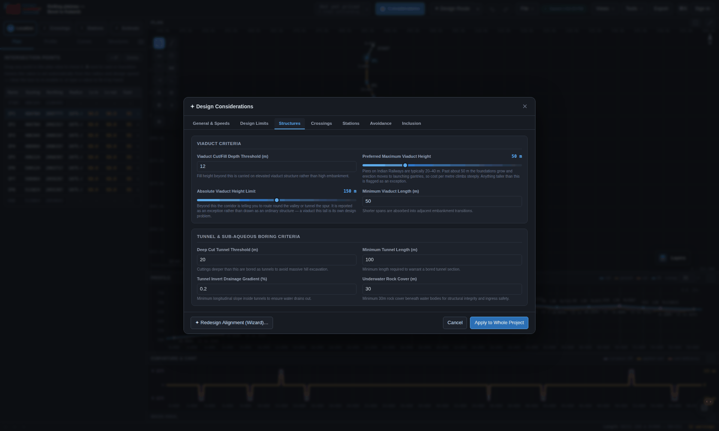Show the Avoidance tab
The image size is (719, 431).
pyautogui.click(x=380, y=123)
